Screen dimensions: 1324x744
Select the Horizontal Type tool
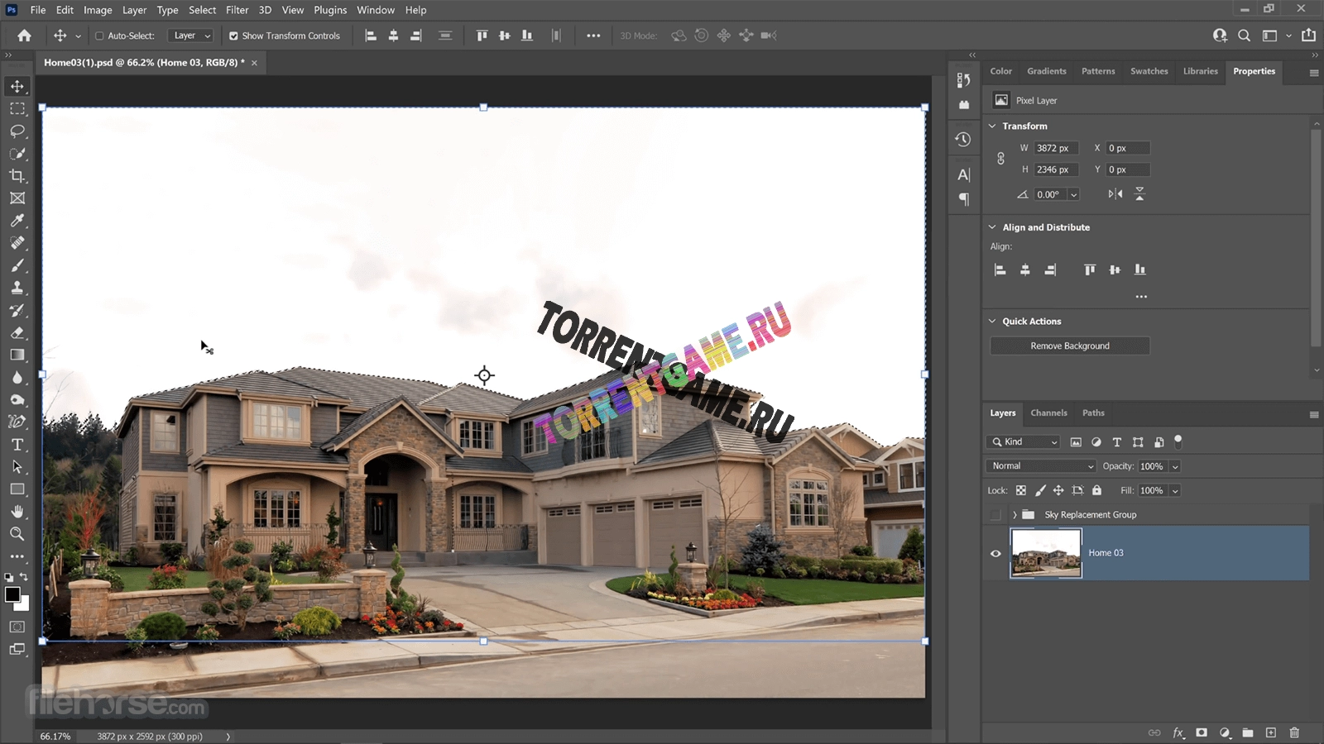[17, 445]
